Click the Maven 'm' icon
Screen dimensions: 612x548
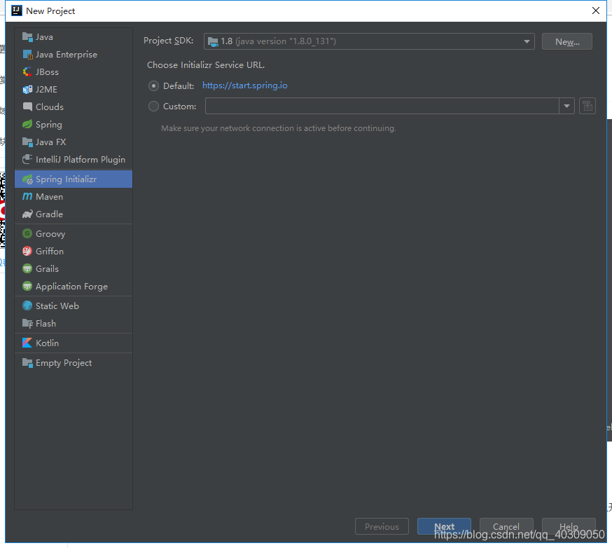(27, 196)
